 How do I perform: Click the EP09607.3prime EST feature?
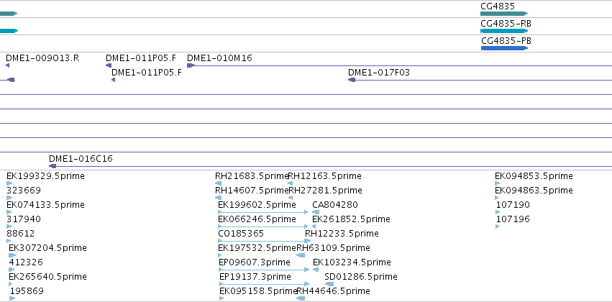pyautogui.click(x=264, y=270)
